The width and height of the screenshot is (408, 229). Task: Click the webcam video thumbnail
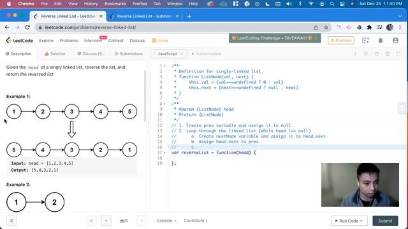click(360, 184)
